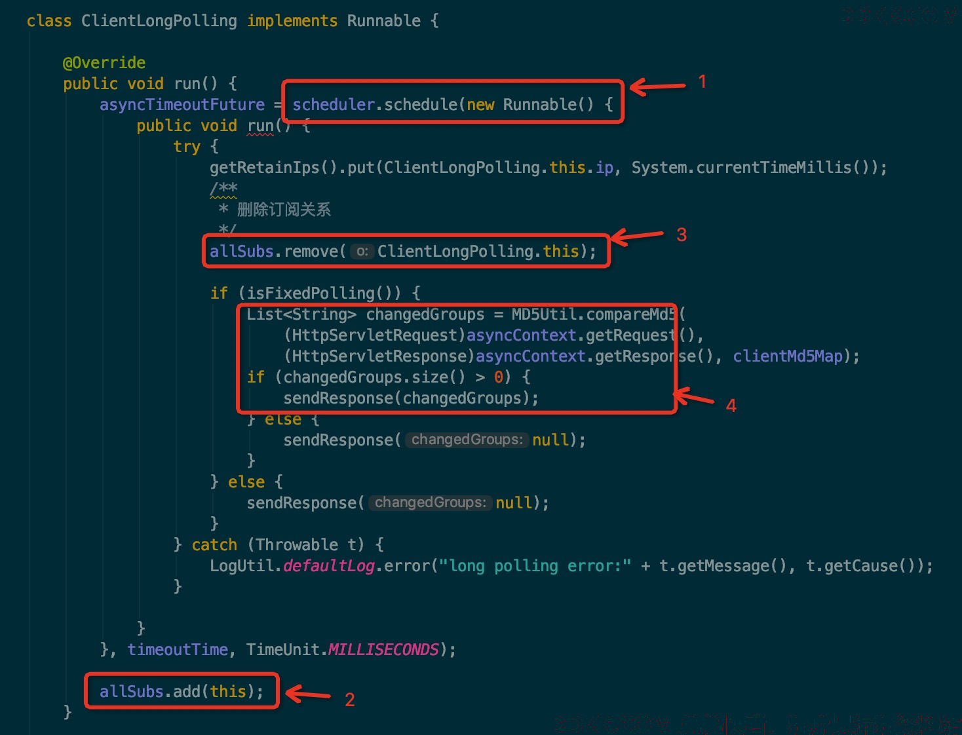Click the 'try' keyword

pyautogui.click(x=187, y=147)
